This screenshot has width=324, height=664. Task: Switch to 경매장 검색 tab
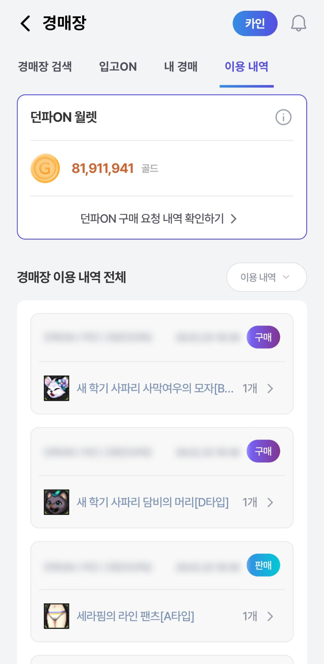45,67
